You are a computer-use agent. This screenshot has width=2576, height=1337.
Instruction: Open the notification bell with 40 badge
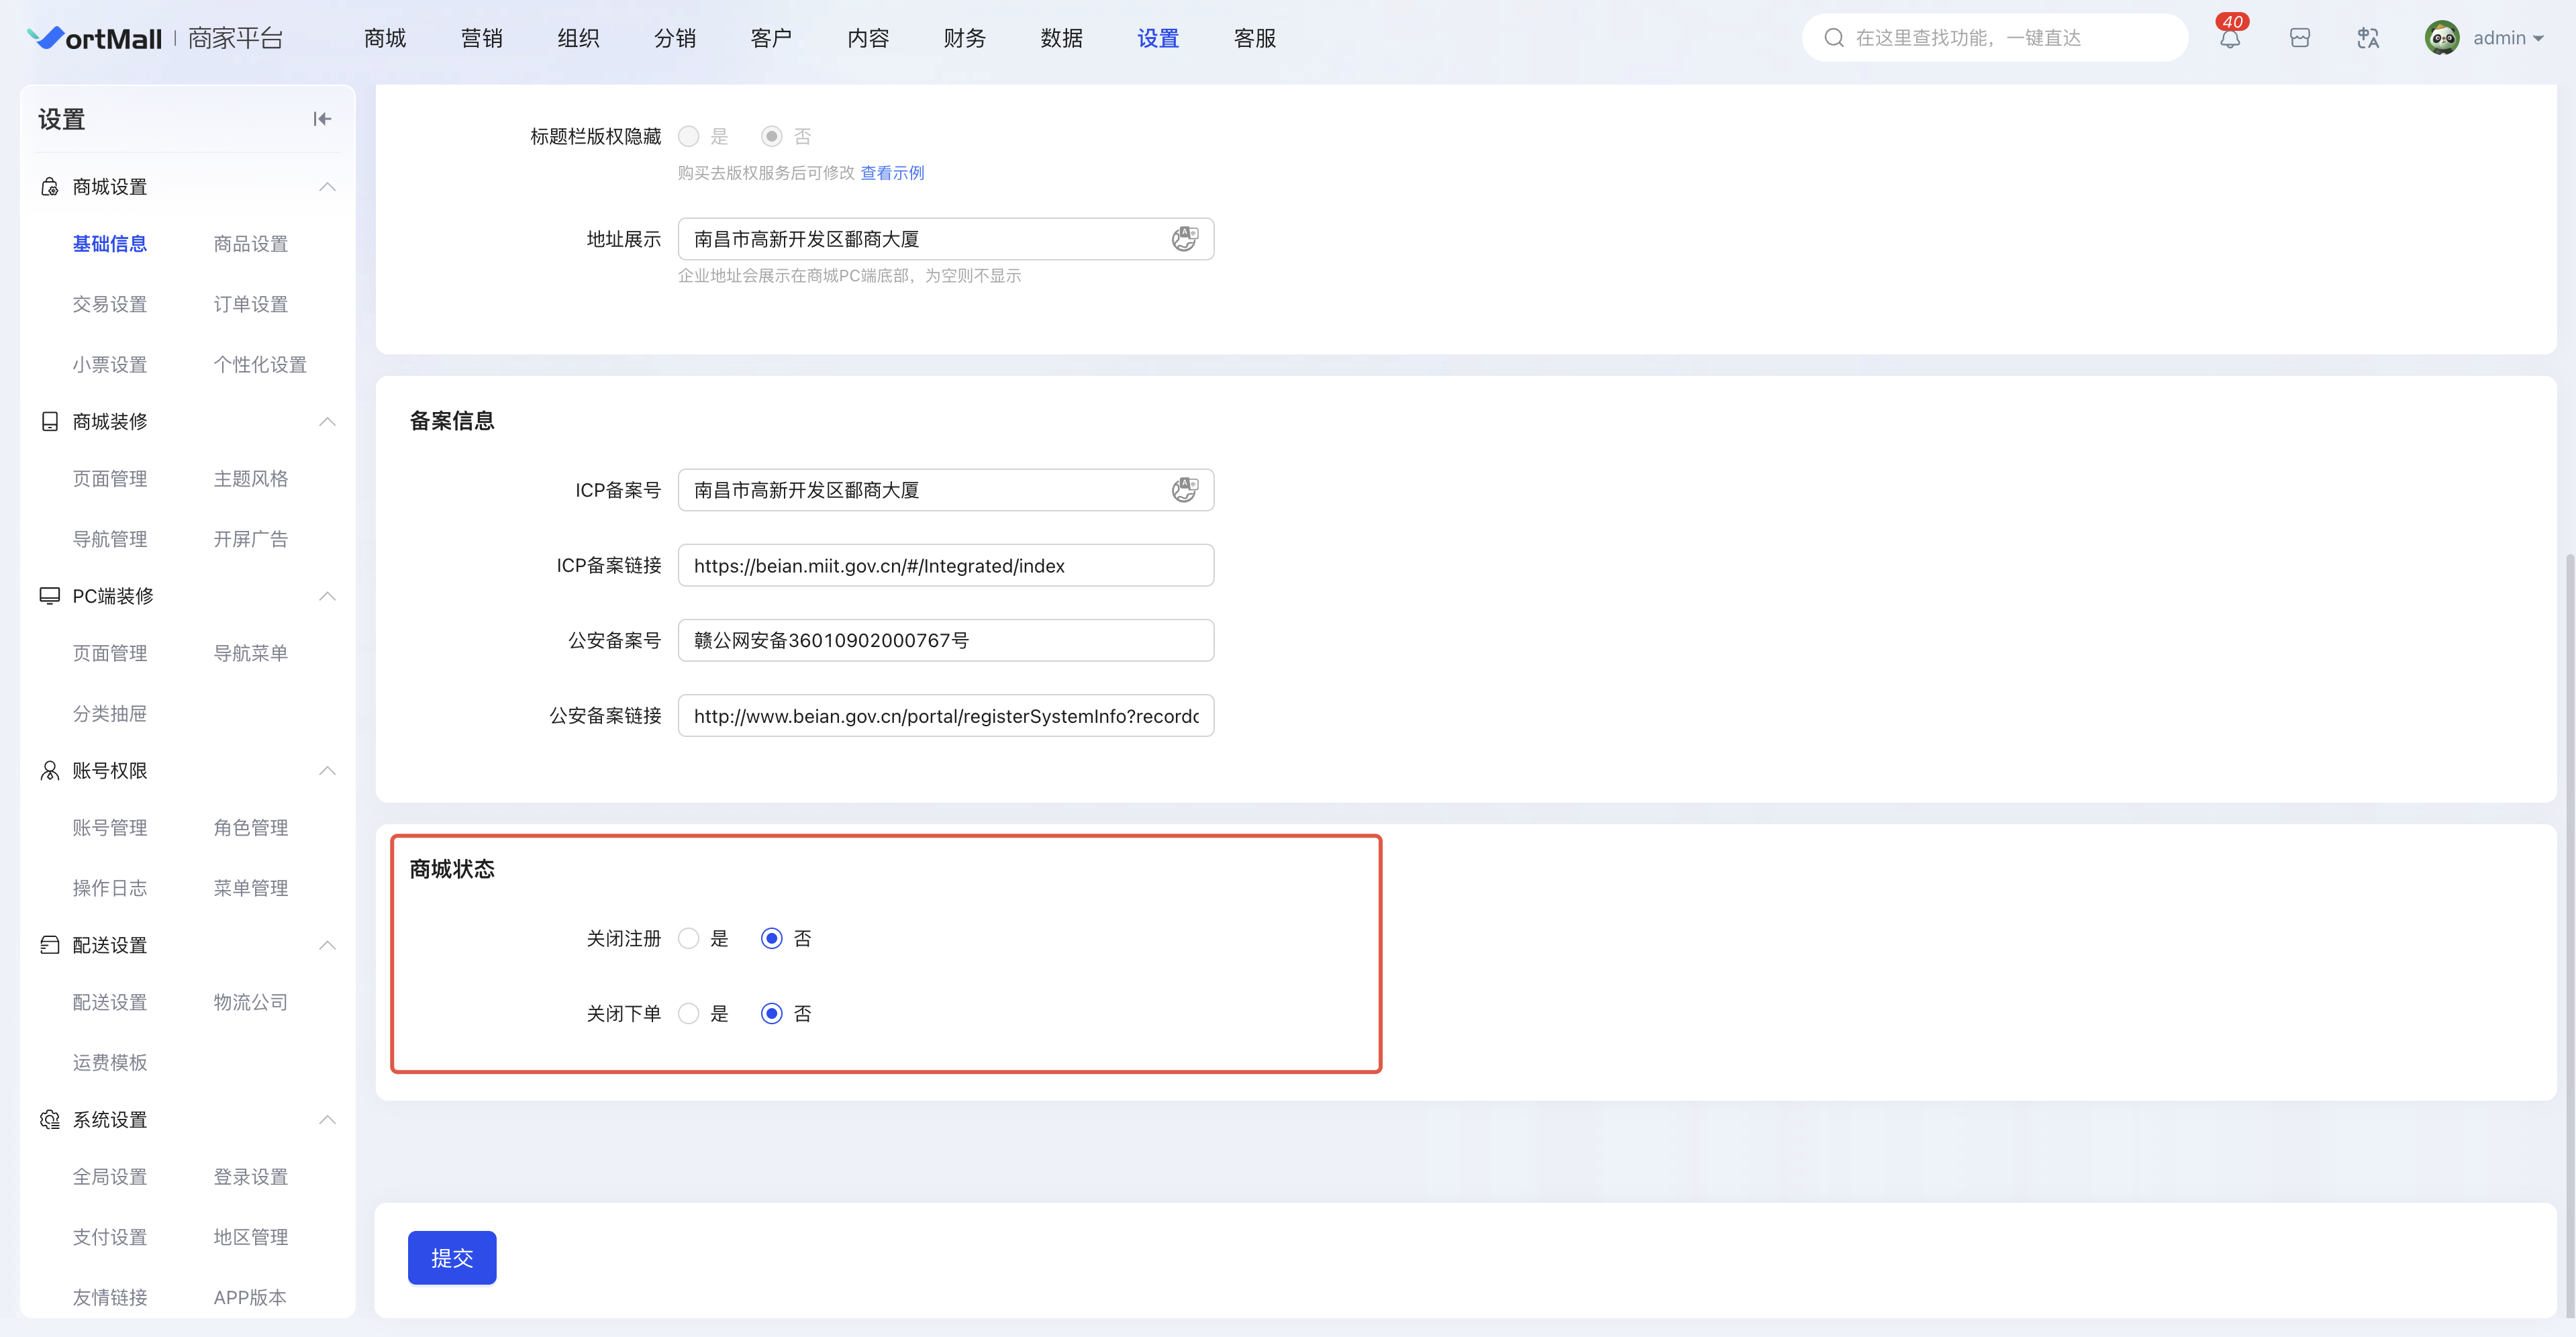coord(2229,39)
